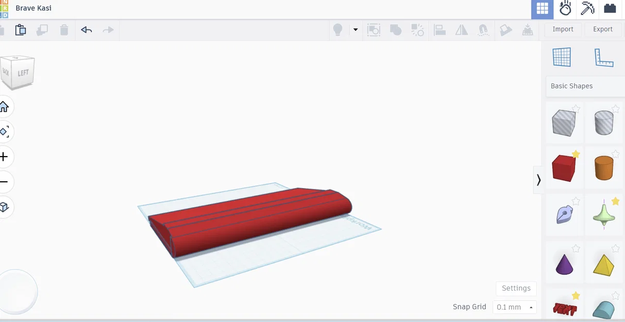
Task: Open the Basic Shapes library dropdown
Action: point(585,86)
